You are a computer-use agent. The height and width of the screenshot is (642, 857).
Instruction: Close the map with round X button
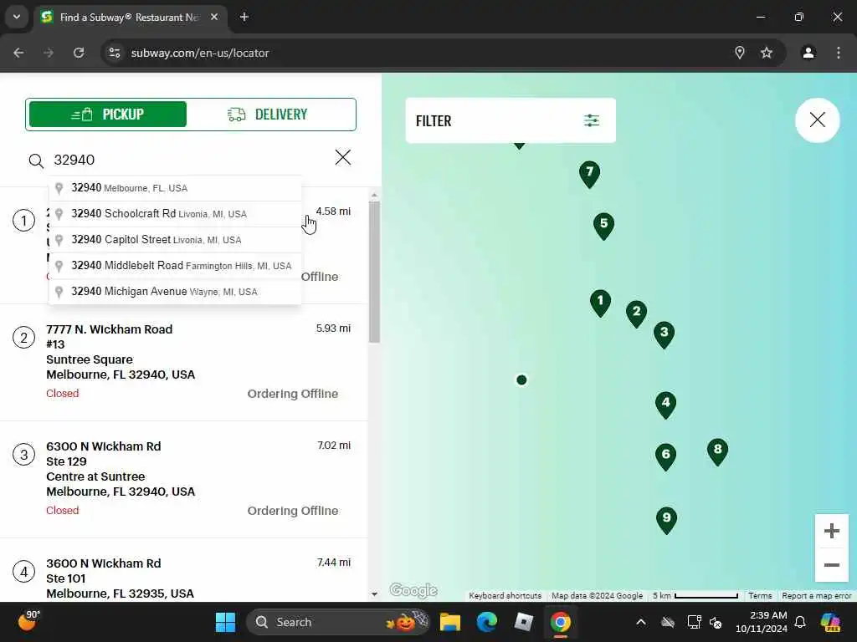pos(817,120)
